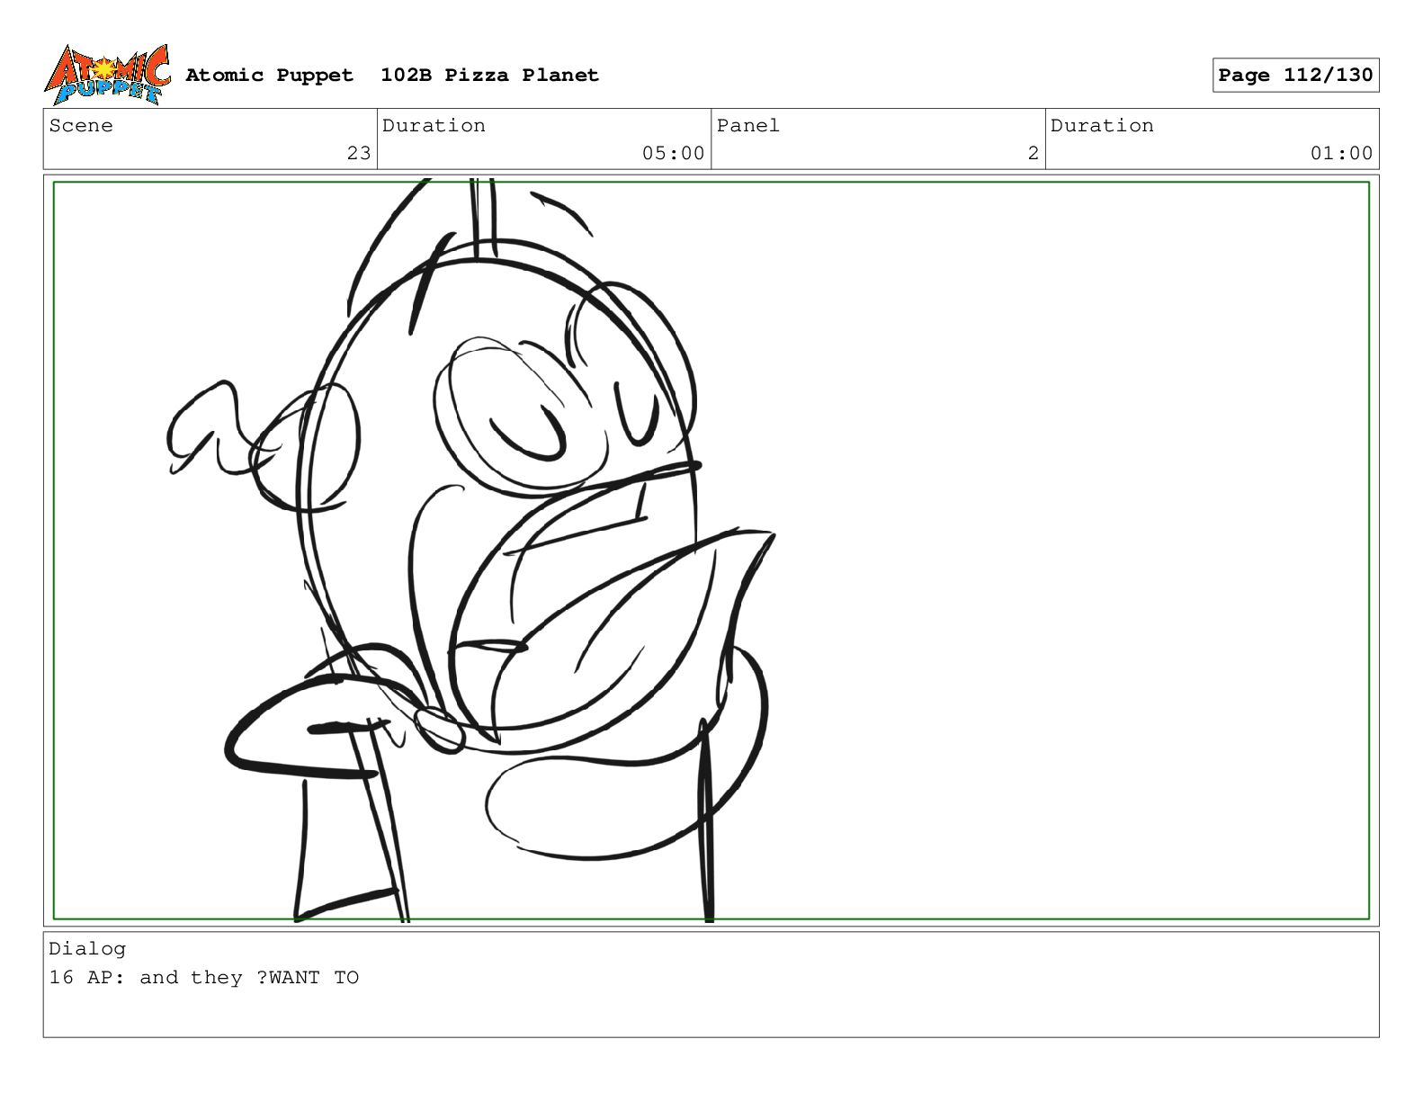Click the panel number "2"
1423x1102 pixels.
pos(1034,153)
